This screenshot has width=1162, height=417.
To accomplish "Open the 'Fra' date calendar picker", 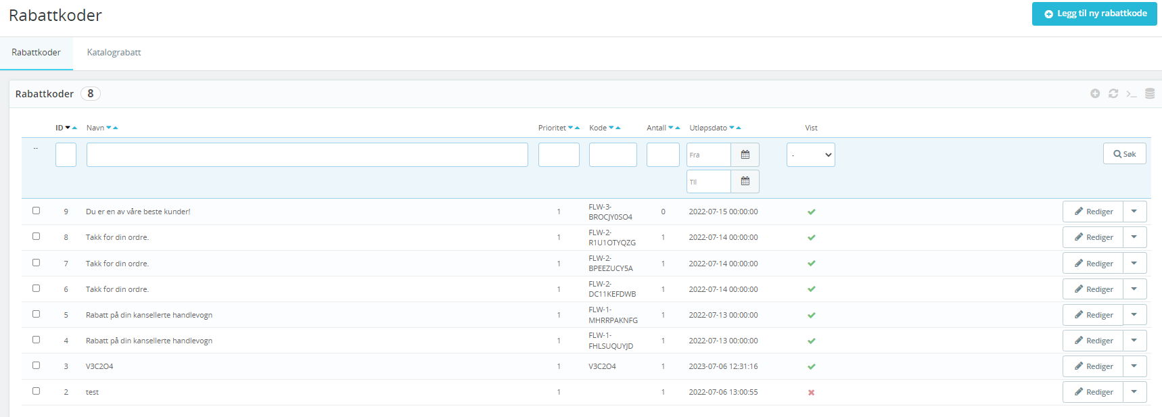I will tap(745, 155).
